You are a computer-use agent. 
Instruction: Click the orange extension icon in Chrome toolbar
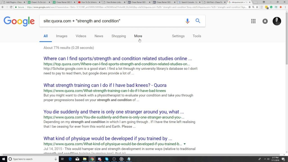(281, 7)
